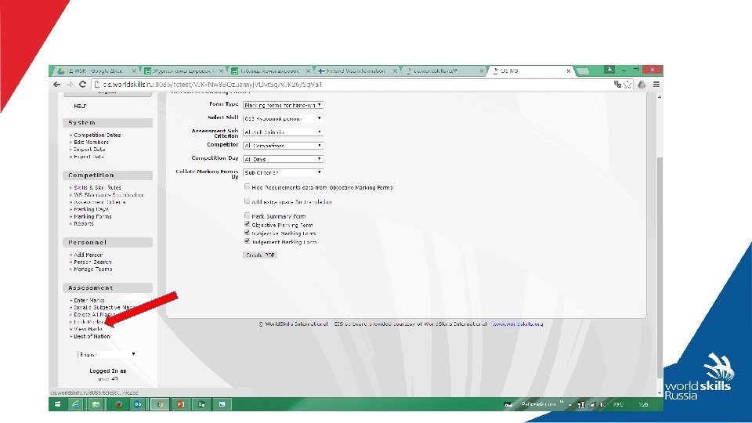The width and height of the screenshot is (752, 423).
Task: Open the Assessment Sub Criterion dropdown
Action: tap(283, 132)
